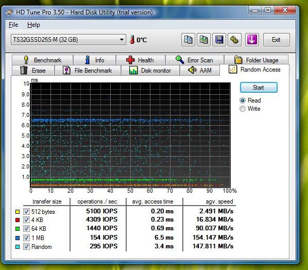The height and width of the screenshot is (270, 308).
Task: Open the Help menu
Action: [x=33, y=25]
